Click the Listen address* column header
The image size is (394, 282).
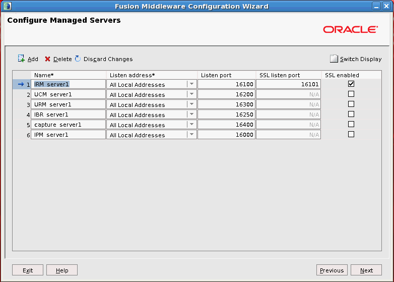point(152,75)
